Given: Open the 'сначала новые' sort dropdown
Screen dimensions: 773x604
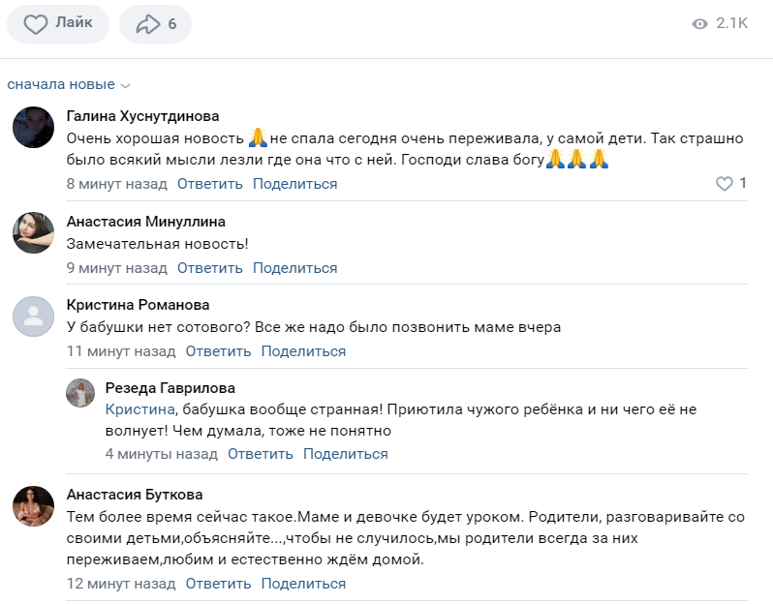Looking at the screenshot, I should click(68, 84).
